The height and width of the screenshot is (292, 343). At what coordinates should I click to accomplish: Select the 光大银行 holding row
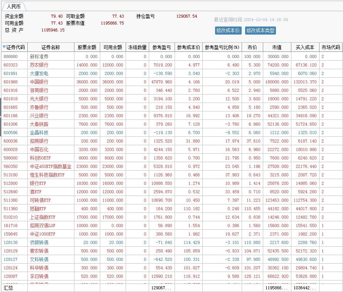[x=171, y=99]
